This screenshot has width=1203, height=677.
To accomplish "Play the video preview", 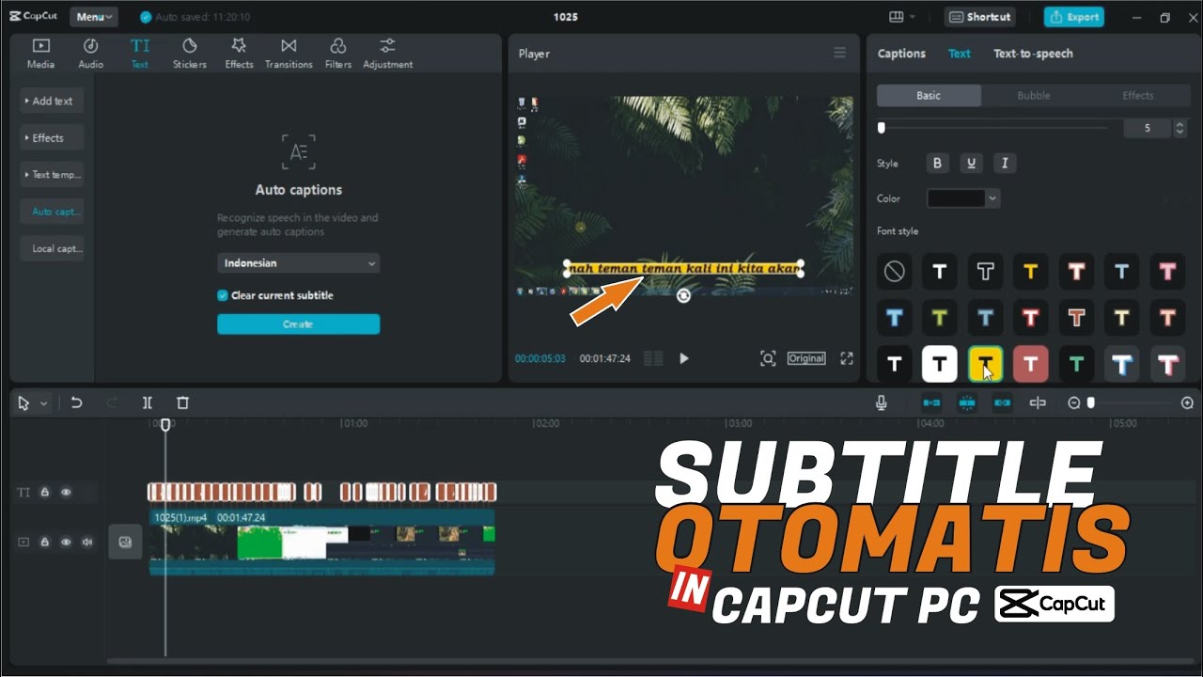I will coord(684,358).
